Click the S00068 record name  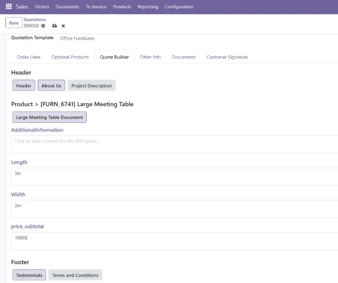tap(31, 26)
